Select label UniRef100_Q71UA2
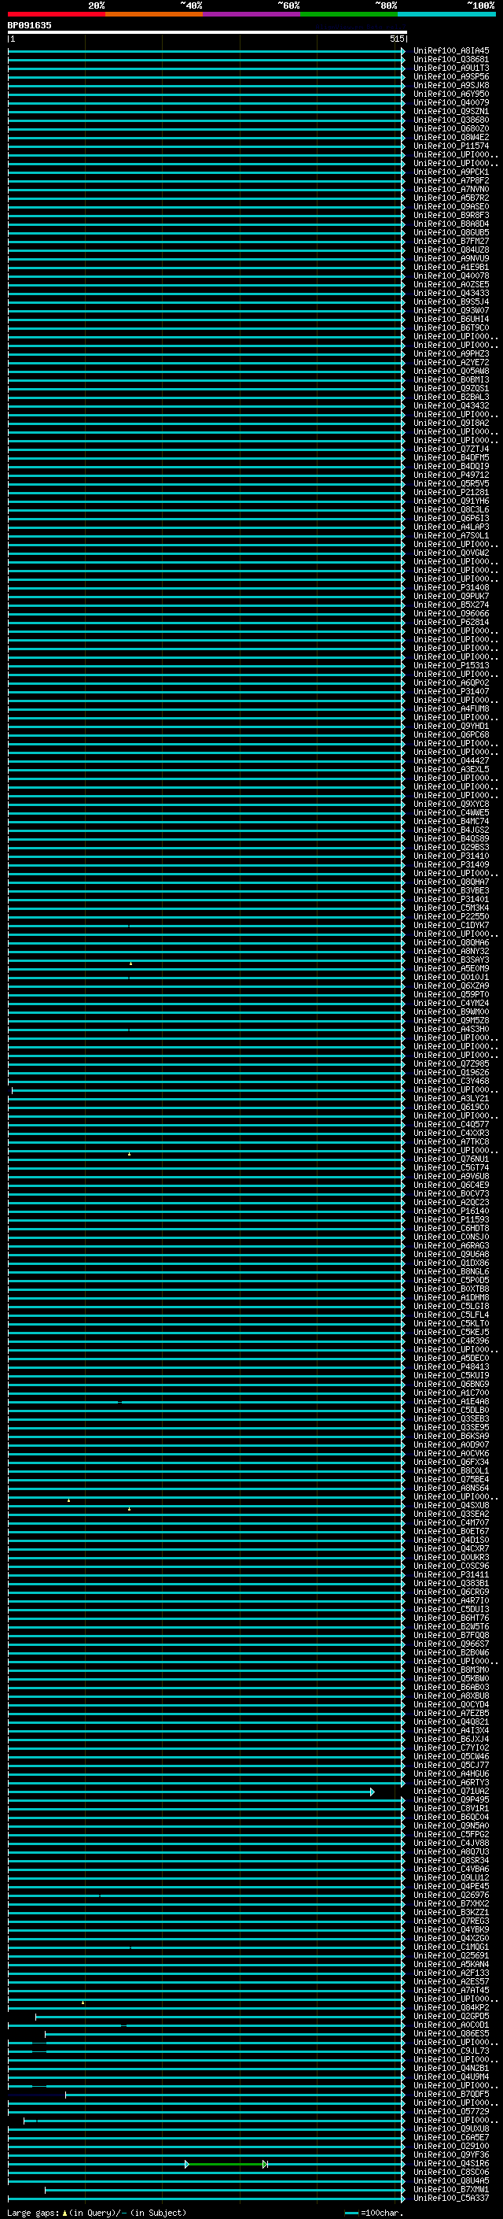The image size is (503, 2219). 450,1791
